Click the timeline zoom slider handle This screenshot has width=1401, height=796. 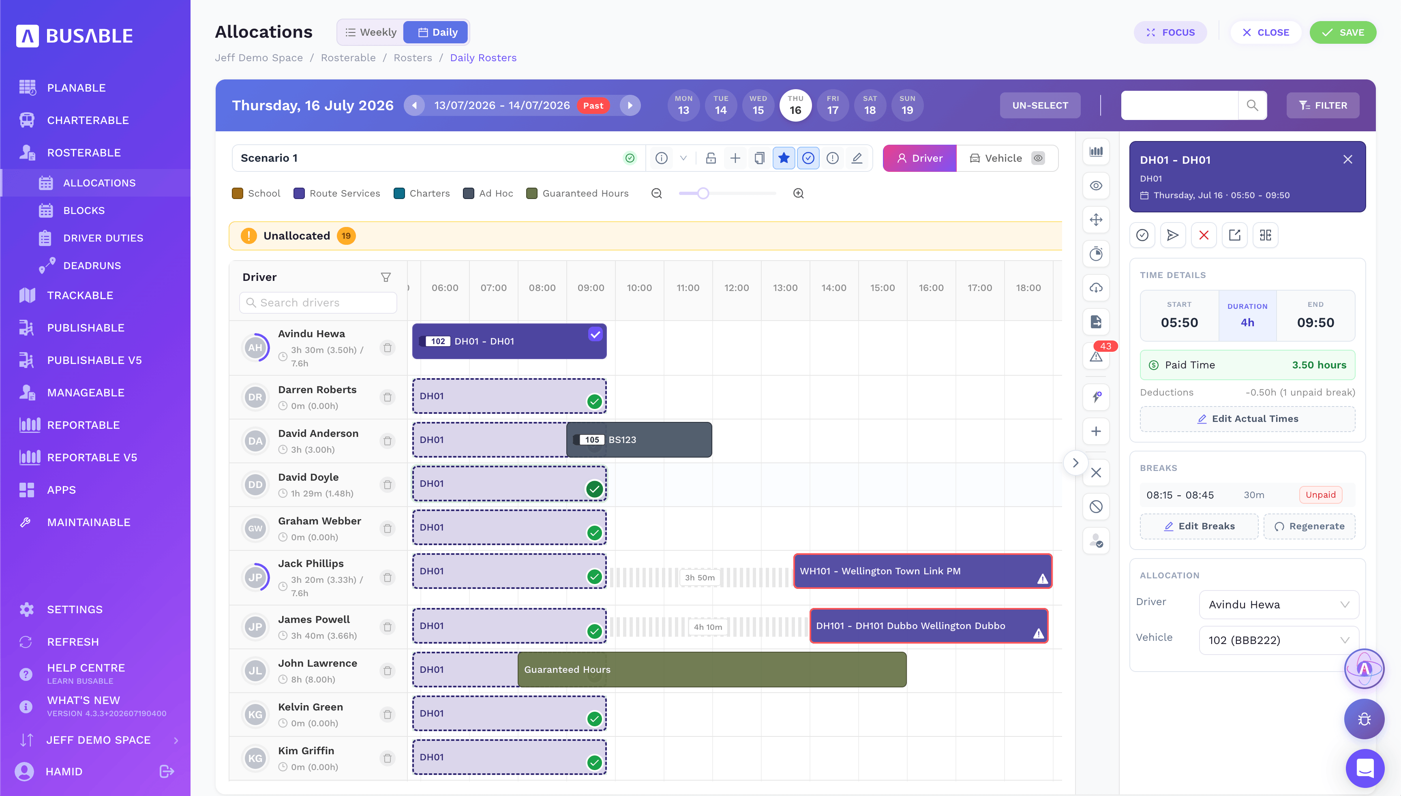[703, 194]
